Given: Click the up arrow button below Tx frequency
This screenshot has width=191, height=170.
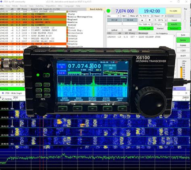Looking at the screenshot, I should pyautogui.click(x=142, y=20).
